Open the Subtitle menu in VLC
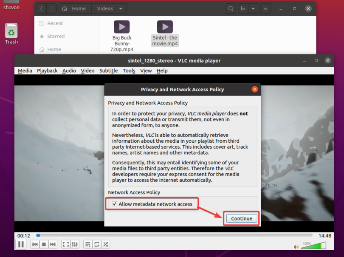344x257 pixels. coord(108,71)
